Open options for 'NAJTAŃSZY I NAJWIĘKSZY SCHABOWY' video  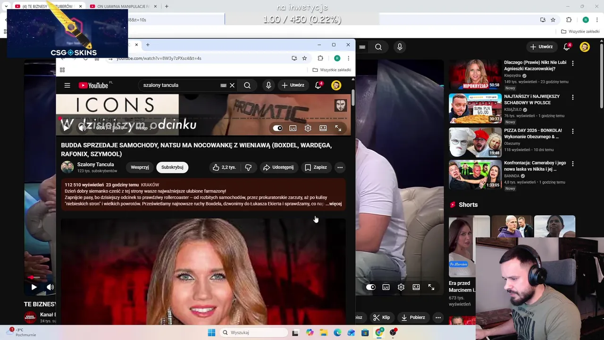(x=573, y=97)
